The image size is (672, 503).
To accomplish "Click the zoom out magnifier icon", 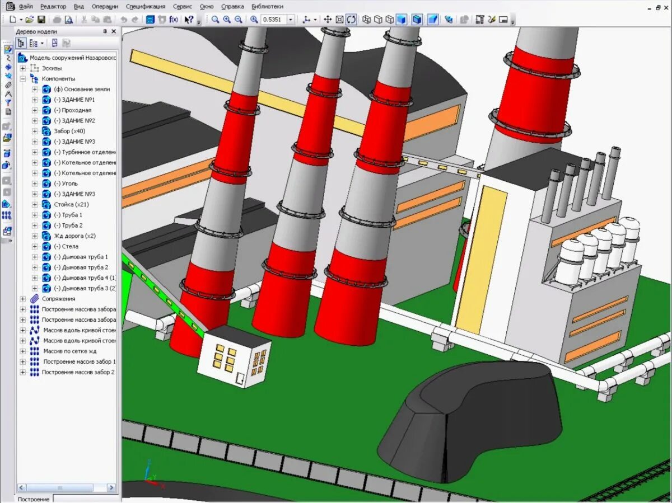I will 239,20.
